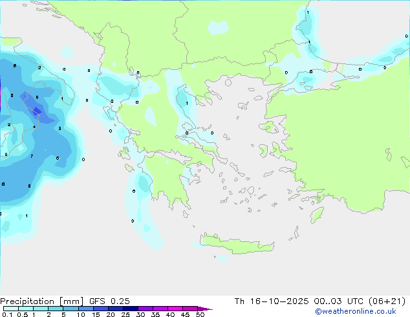
Task: Click the island of Crete on the map
Action: click(237, 245)
